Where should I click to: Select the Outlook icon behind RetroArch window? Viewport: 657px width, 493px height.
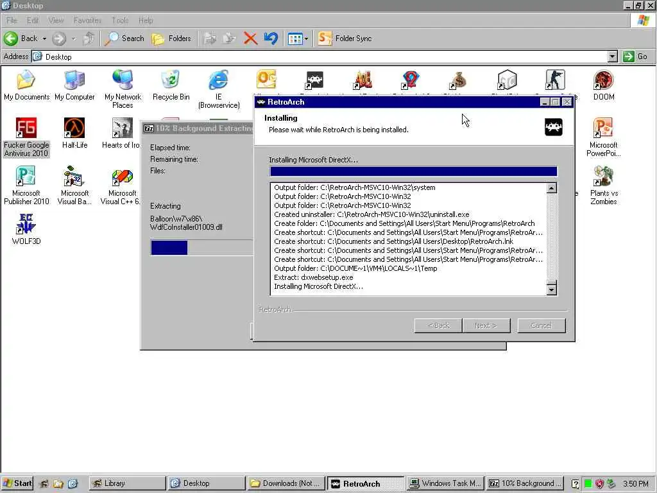click(266, 80)
